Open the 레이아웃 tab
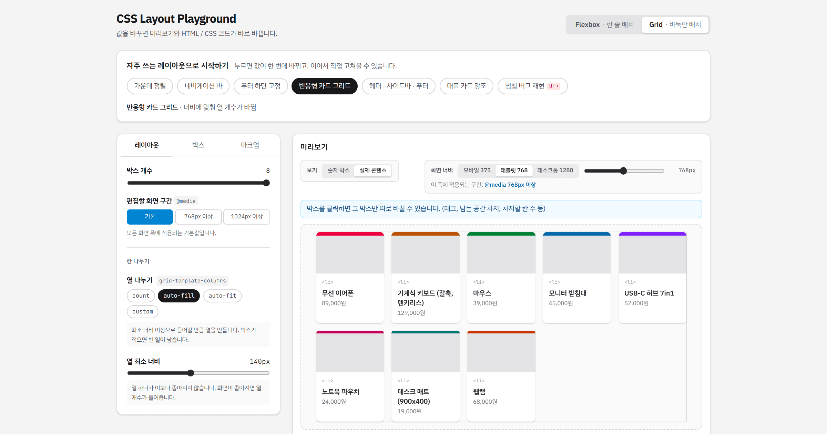 [x=146, y=145]
